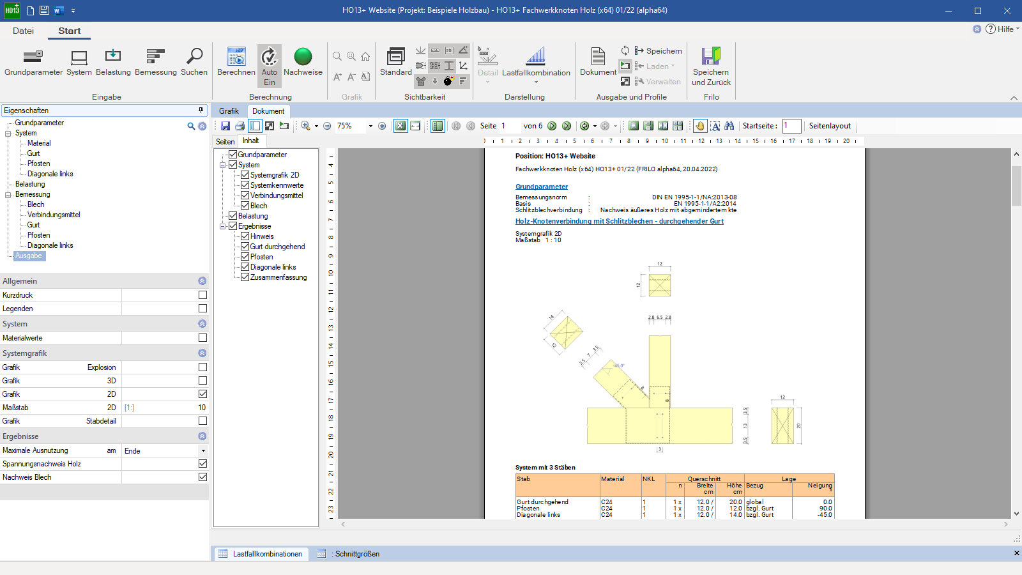Toggle the Kurzdruck checkbox

point(202,295)
